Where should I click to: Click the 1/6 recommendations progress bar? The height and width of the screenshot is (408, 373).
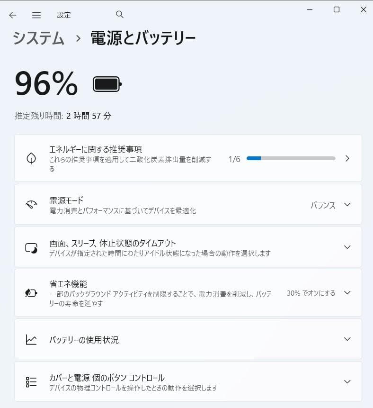coord(290,158)
